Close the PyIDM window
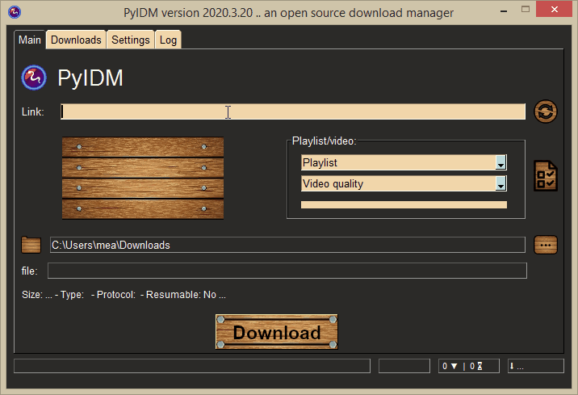This screenshot has height=395, width=578. 554,9
